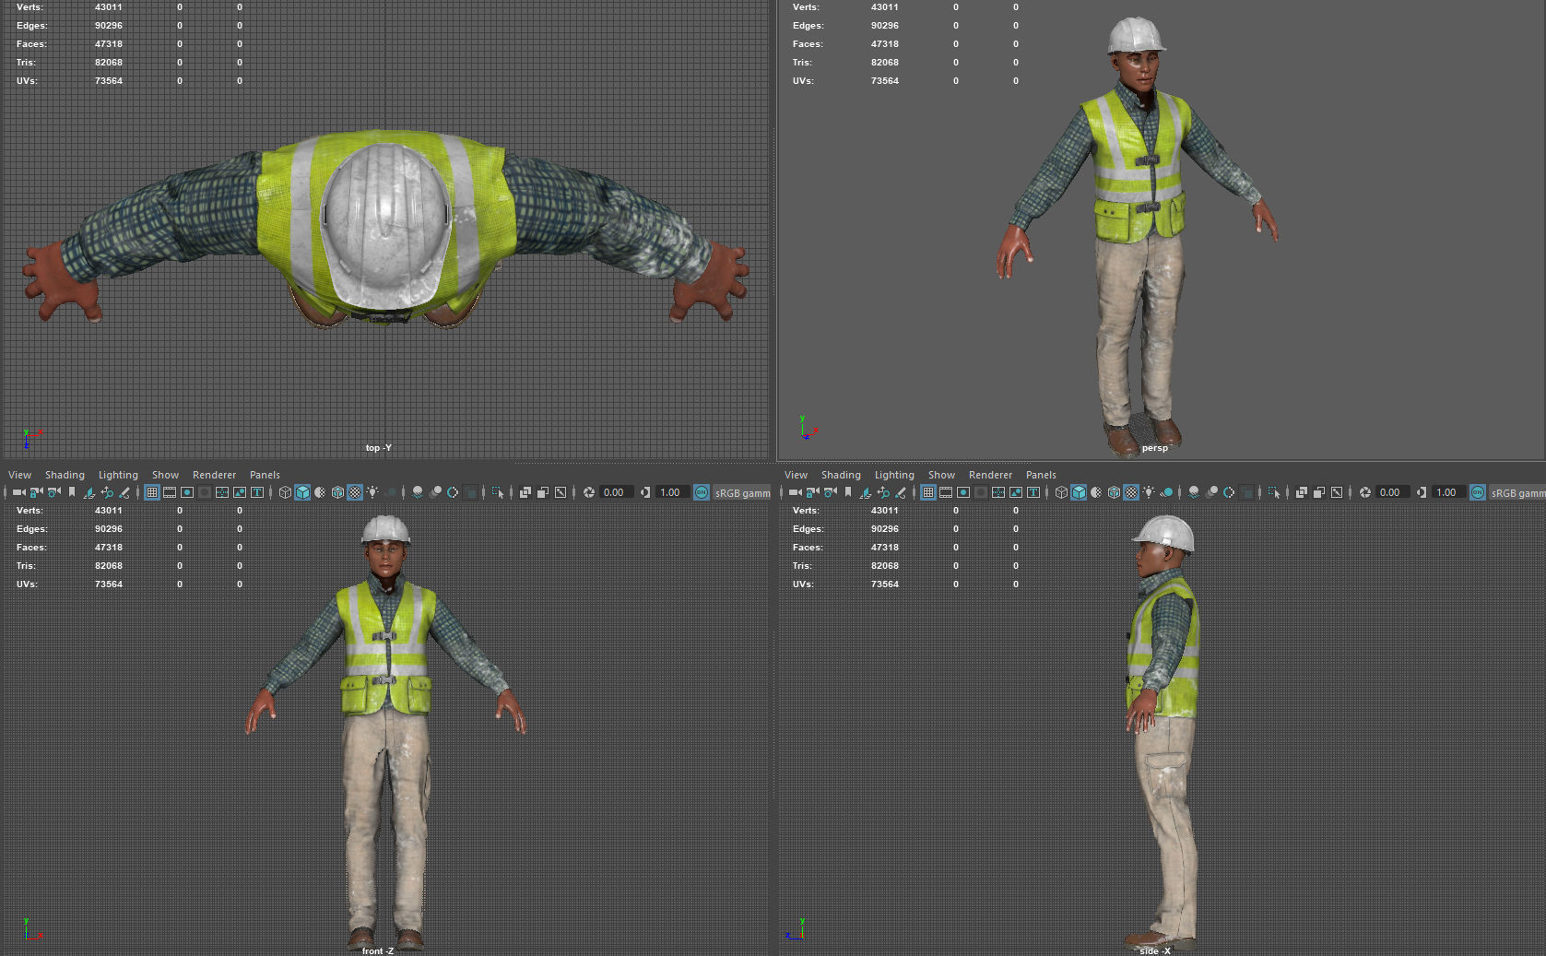Toggle Wireframe on Shaded in front panel toolbar
This screenshot has width=1546, height=956.
coord(337,492)
